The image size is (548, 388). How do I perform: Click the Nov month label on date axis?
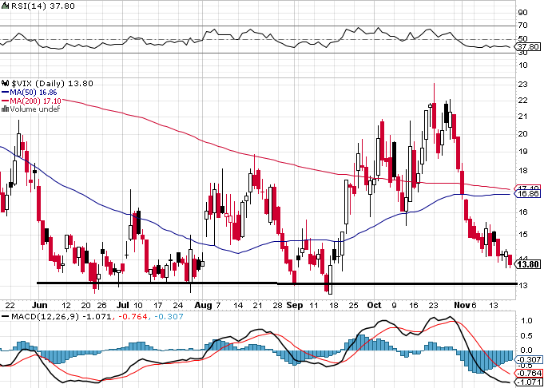coord(462,305)
